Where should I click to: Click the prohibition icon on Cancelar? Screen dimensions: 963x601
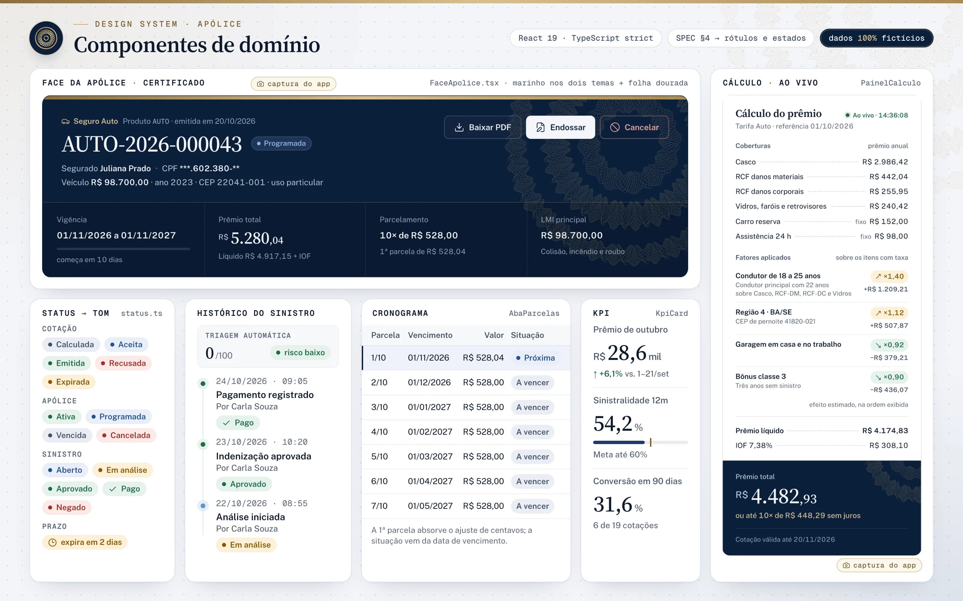coord(615,127)
